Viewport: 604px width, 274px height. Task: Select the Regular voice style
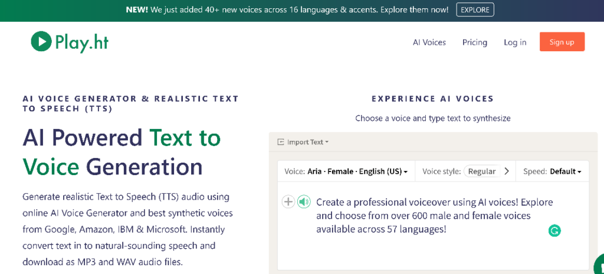pos(482,171)
